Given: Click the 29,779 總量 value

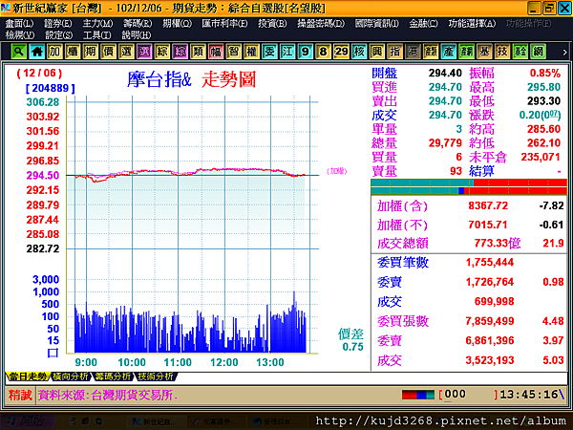Looking at the screenshot, I should [x=445, y=143].
